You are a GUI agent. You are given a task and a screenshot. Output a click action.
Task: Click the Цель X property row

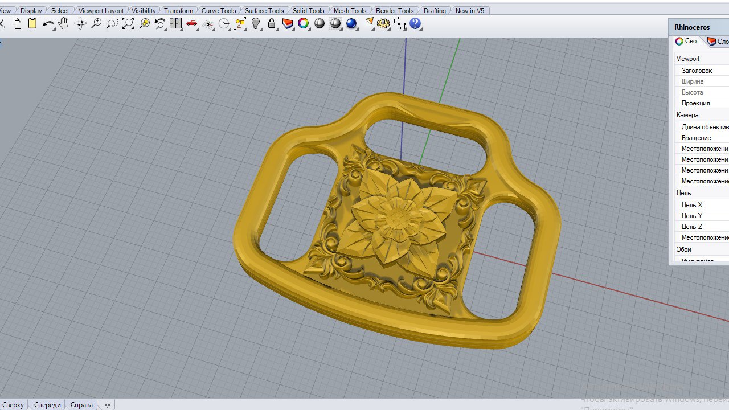point(692,205)
